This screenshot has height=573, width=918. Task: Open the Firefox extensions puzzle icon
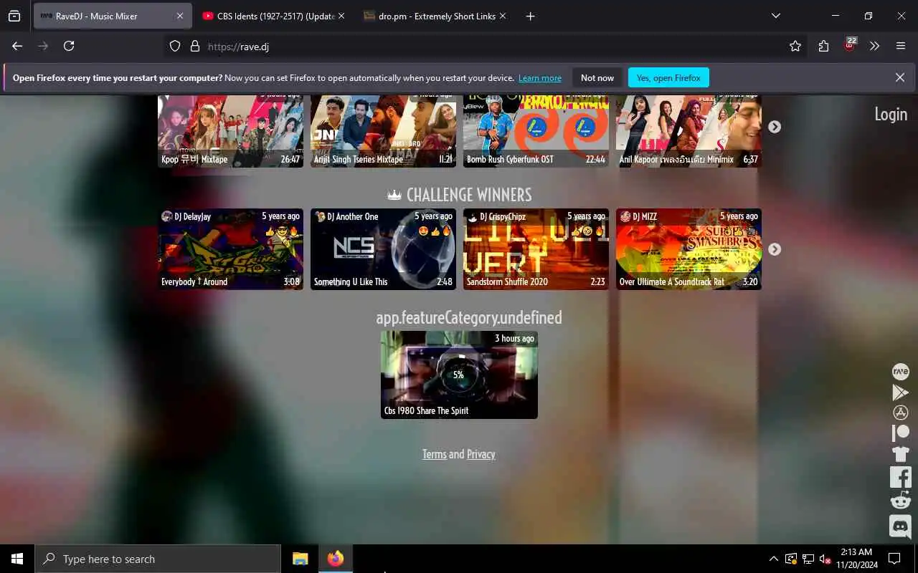tap(823, 46)
